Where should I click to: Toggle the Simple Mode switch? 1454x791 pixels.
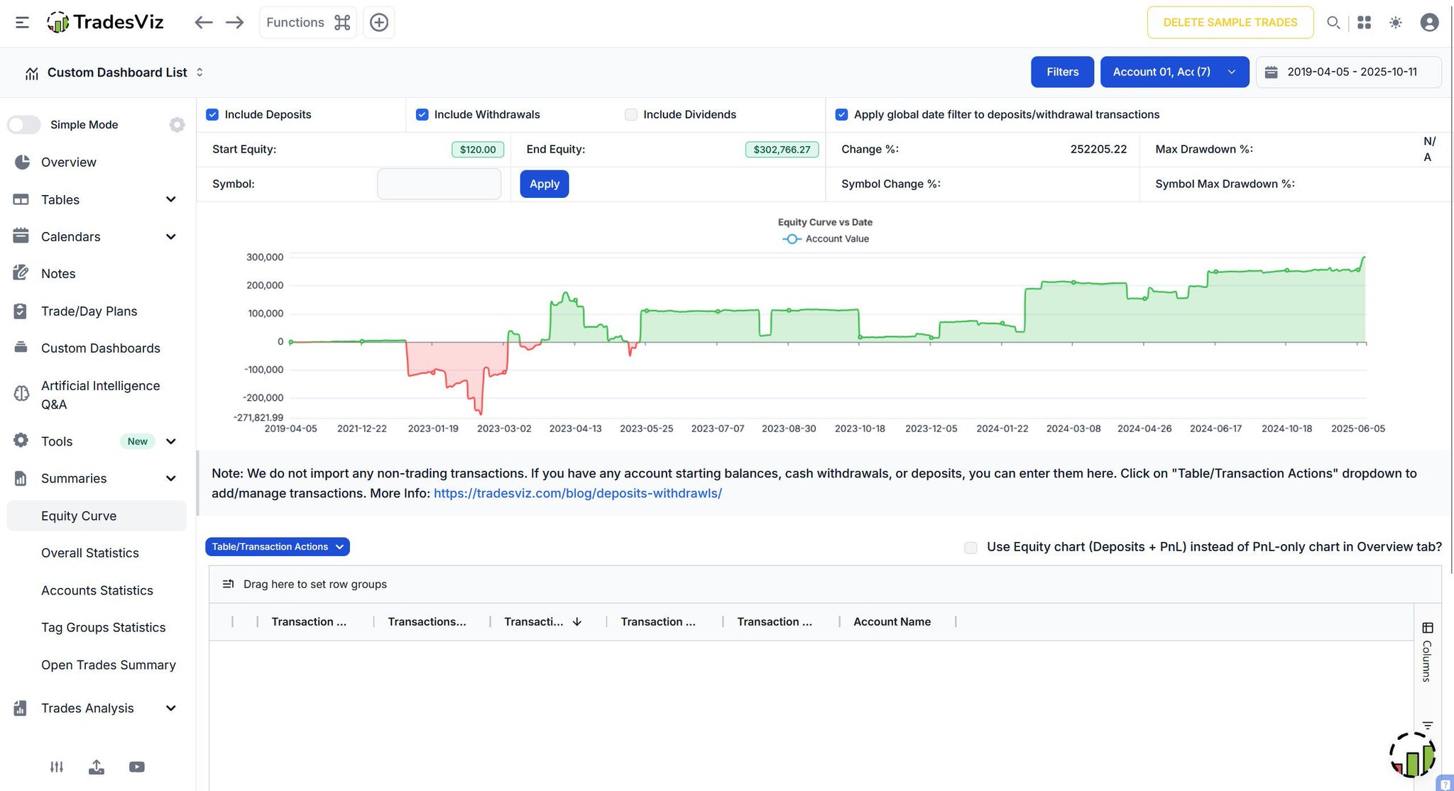(25, 125)
